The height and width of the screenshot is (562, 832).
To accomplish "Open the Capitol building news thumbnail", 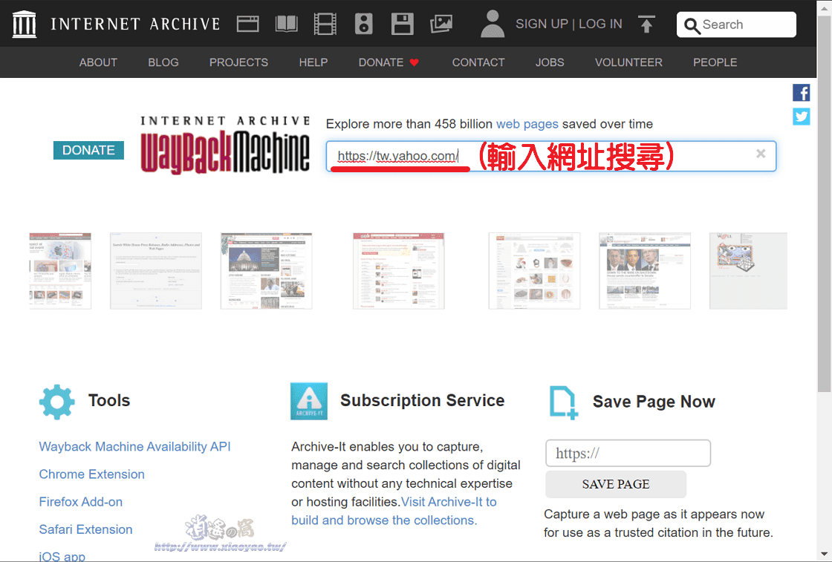I will point(267,270).
